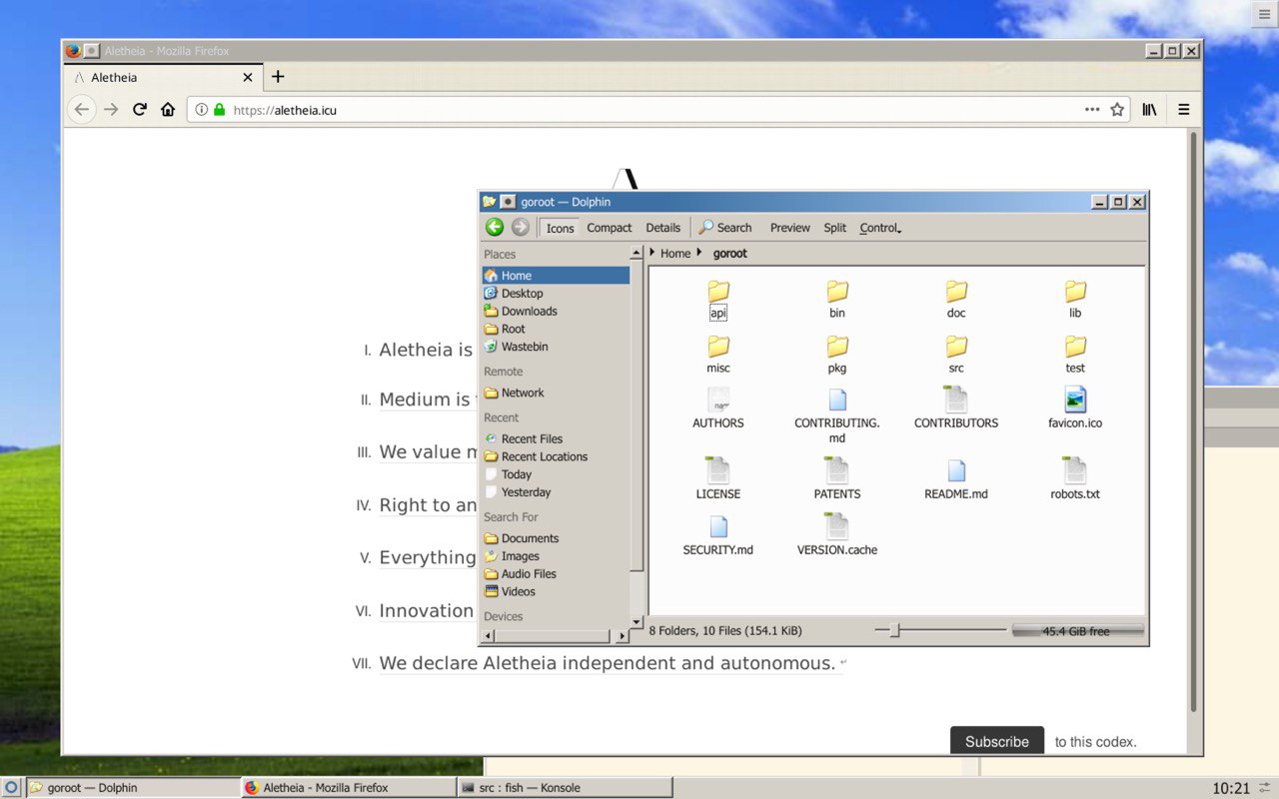Expand breadcrumb arrow before Home

pos(652,253)
